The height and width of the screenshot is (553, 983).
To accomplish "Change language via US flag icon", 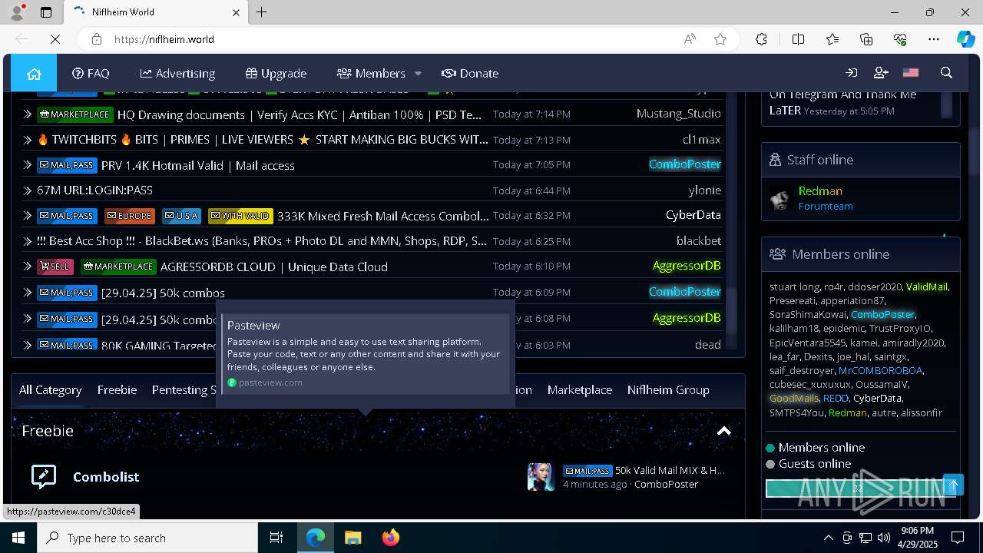I will pyautogui.click(x=911, y=73).
